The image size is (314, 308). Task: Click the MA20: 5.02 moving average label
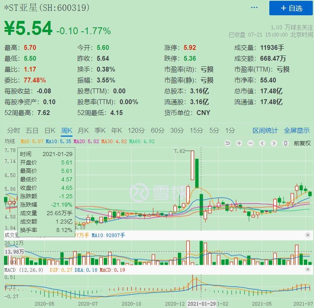(86, 142)
